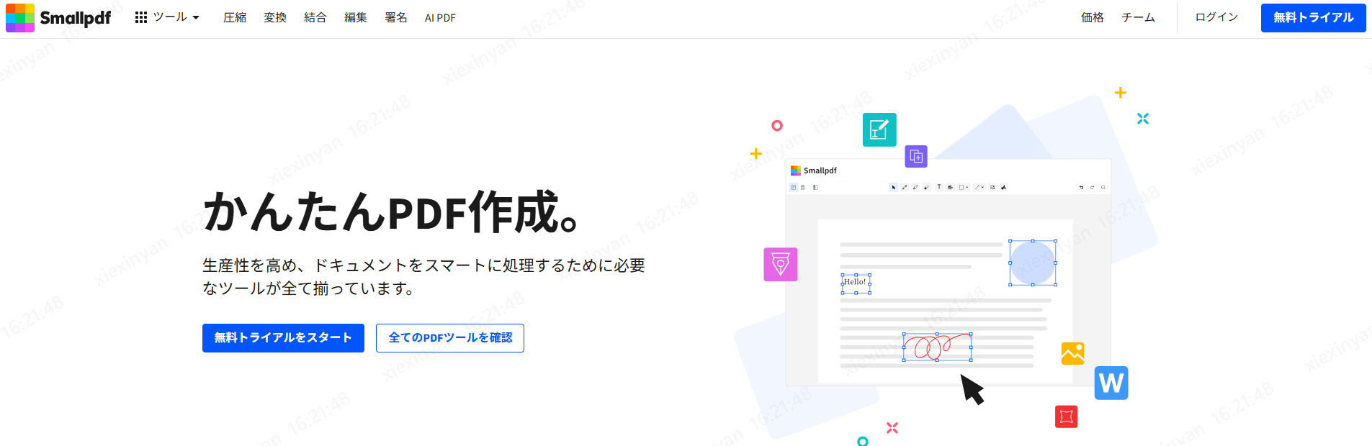Open the 圧縮 menu item

coord(235,17)
